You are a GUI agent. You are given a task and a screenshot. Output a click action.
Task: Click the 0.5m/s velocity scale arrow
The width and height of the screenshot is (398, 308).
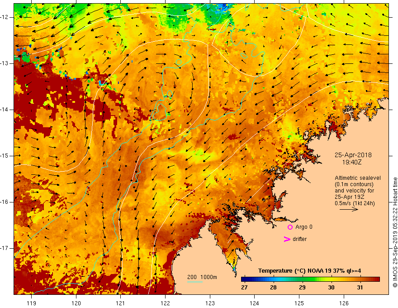click(x=349, y=209)
